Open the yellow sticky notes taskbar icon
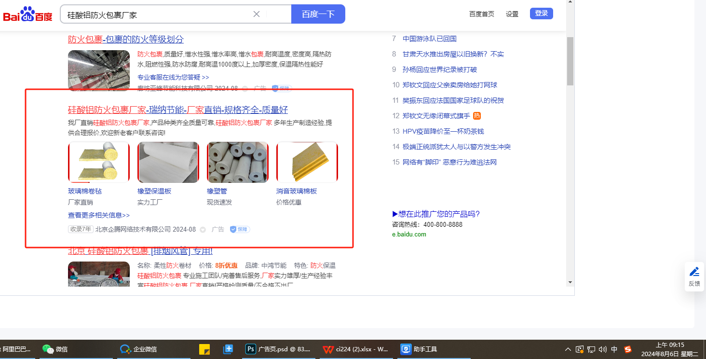 click(204, 349)
